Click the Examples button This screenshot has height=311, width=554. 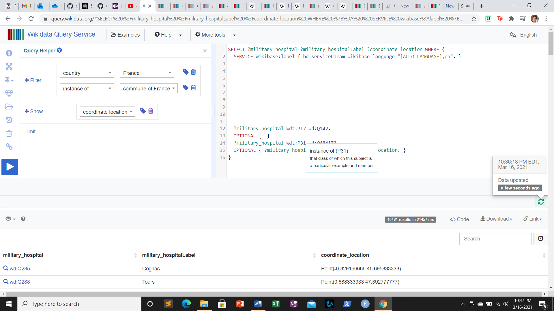pos(125,35)
